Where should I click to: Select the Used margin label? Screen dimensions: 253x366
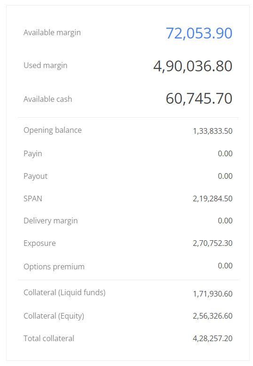click(x=45, y=66)
